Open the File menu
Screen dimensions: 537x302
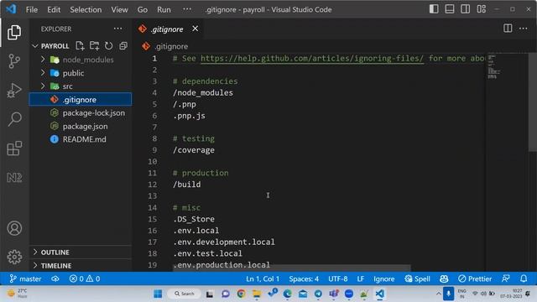pyautogui.click(x=32, y=9)
